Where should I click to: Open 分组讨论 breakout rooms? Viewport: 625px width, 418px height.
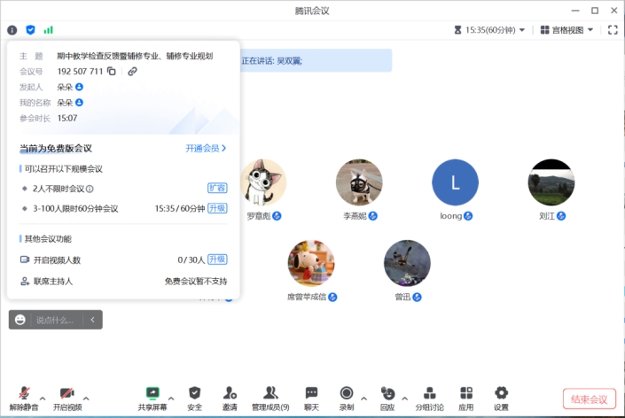click(x=430, y=398)
